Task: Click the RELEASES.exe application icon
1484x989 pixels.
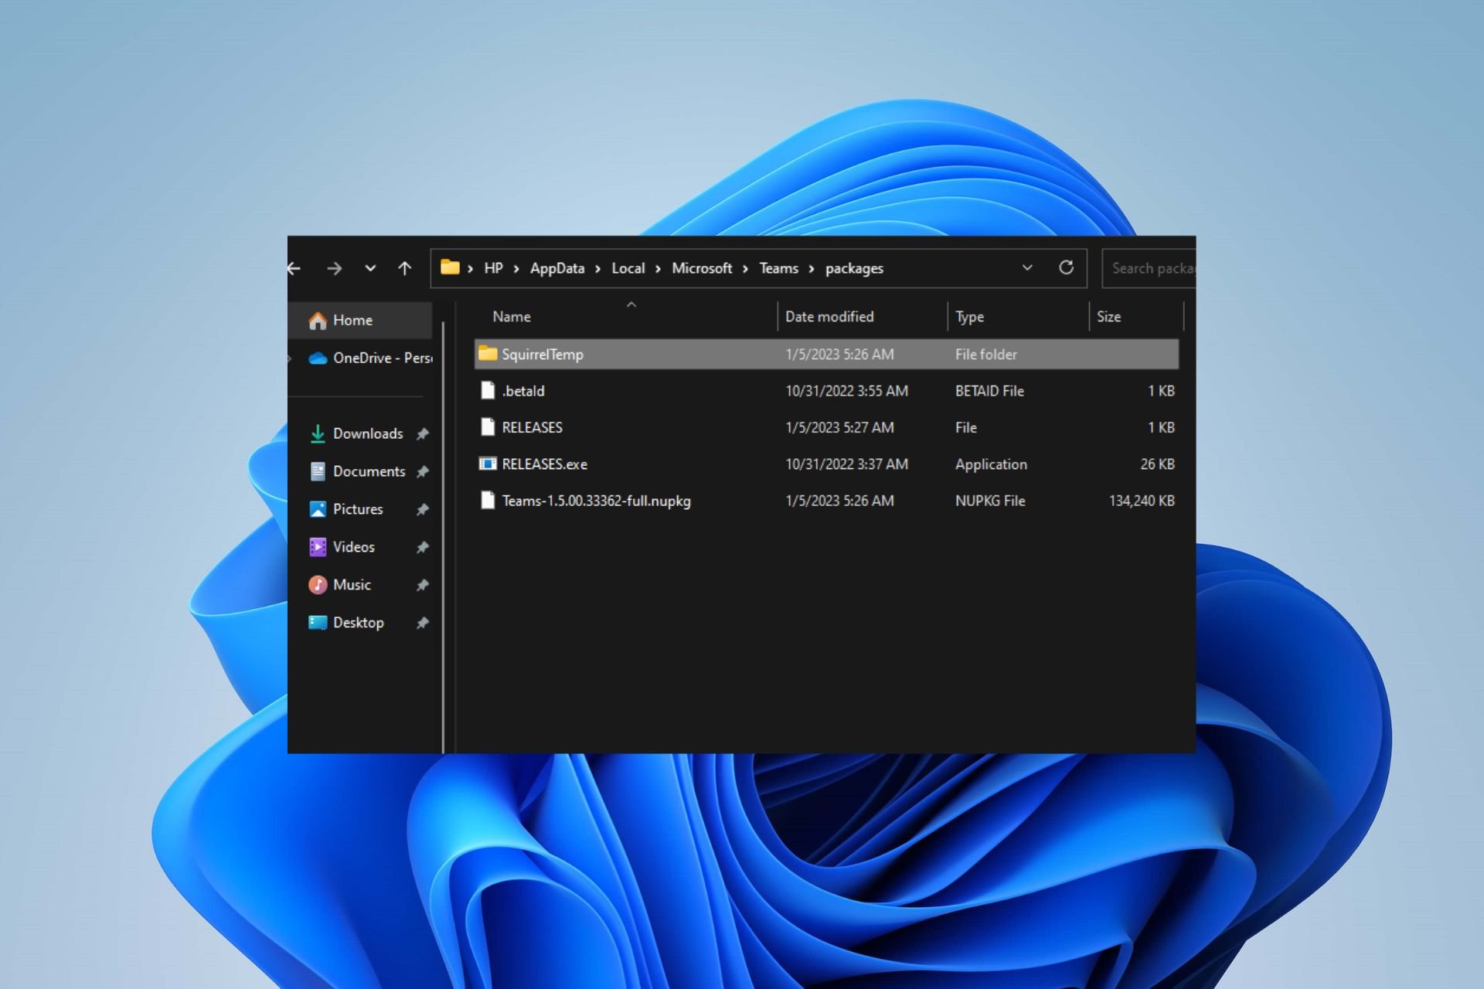Action: (487, 464)
